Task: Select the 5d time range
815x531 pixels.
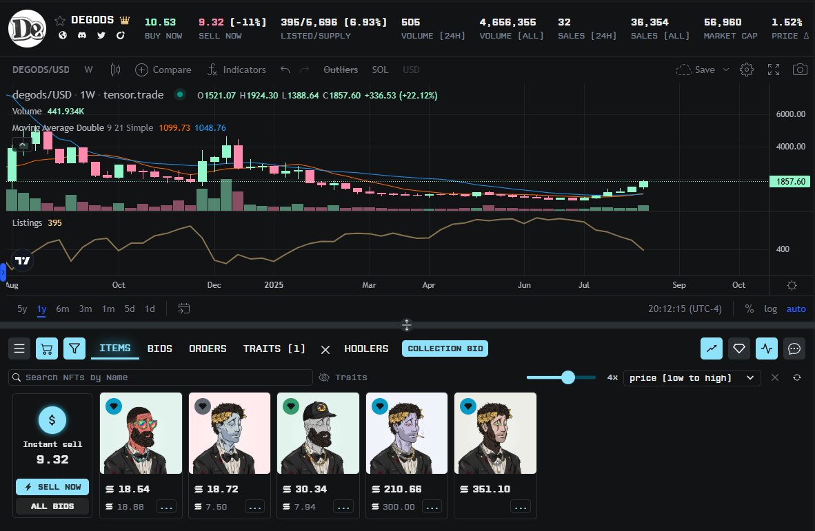Action: [x=130, y=309]
